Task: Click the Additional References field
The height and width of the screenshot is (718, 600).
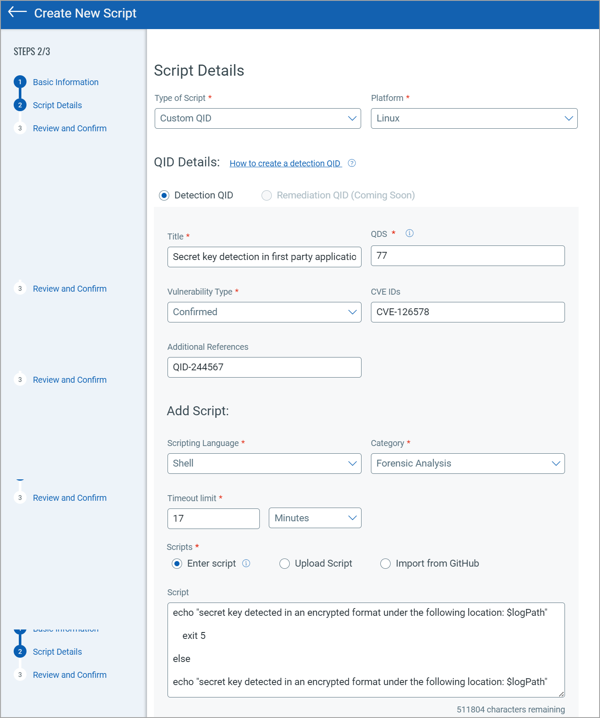Action: 264,367
